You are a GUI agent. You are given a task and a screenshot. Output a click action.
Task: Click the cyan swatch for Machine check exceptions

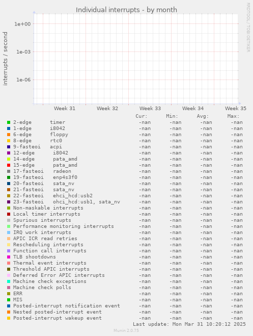pyautogui.click(x=9, y=281)
